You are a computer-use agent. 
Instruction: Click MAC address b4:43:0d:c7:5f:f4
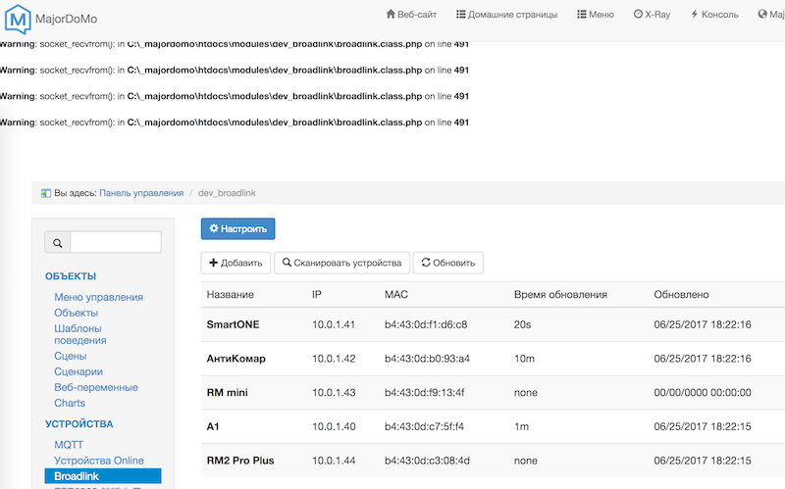coord(424,426)
